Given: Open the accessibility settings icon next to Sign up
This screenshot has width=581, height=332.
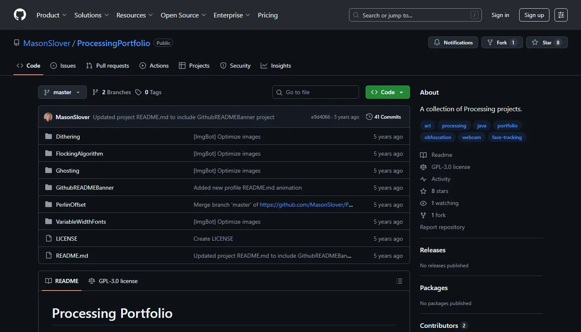Looking at the screenshot, I should 561,15.
